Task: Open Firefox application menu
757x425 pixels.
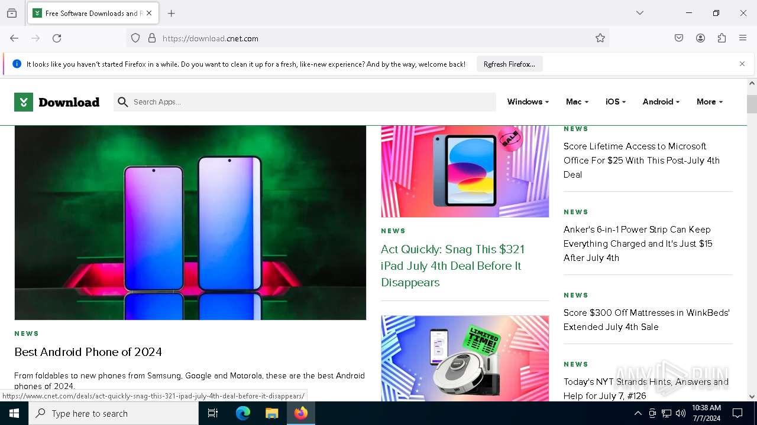Action: [743, 38]
